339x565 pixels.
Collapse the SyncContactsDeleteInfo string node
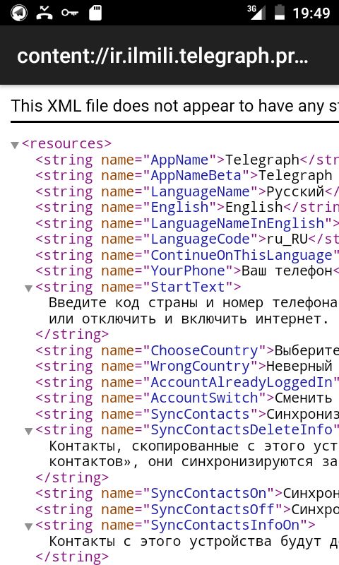click(x=28, y=431)
